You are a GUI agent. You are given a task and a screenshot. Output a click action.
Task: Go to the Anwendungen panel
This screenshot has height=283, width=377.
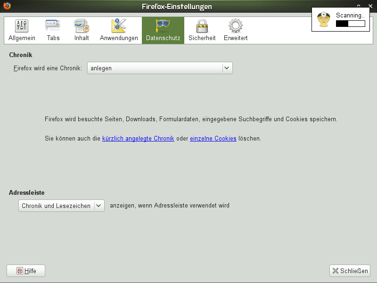click(119, 30)
